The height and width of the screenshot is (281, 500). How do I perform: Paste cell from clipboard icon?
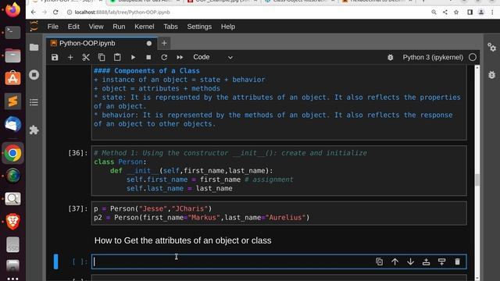pyautogui.click(x=117, y=57)
